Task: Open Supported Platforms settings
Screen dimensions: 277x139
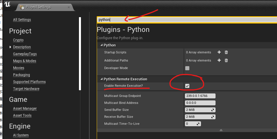Action: [29, 82]
